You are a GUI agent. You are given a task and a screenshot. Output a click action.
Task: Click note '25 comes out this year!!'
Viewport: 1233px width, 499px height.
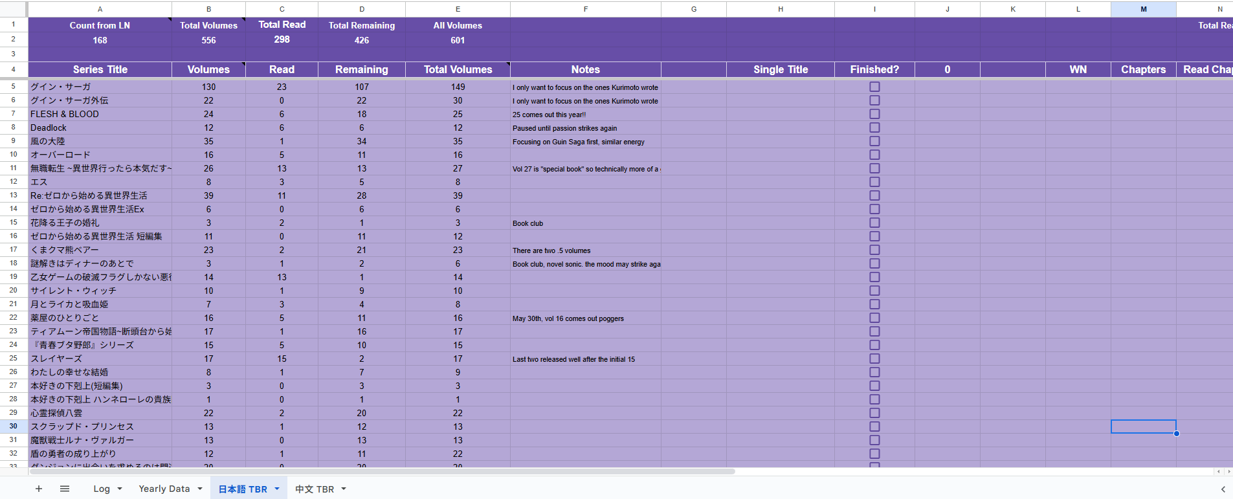point(550,115)
